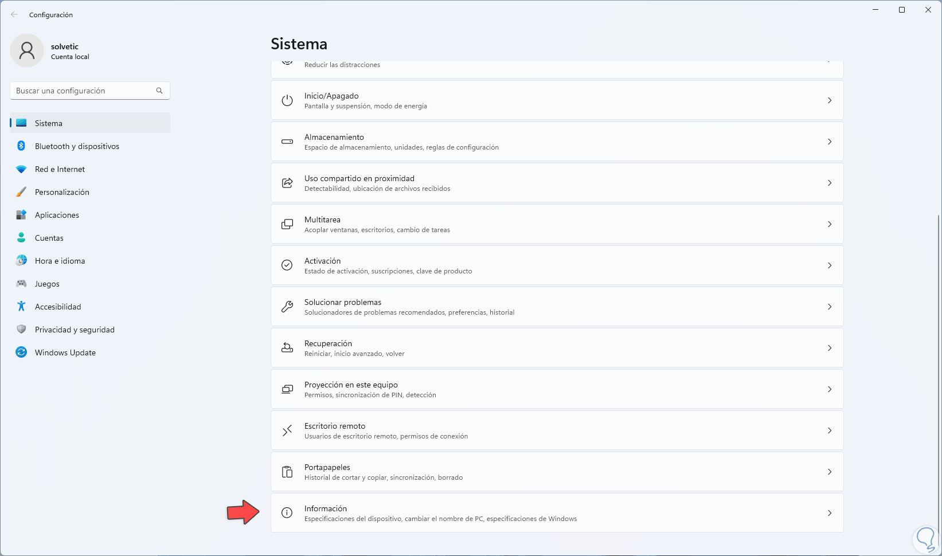Click the Inicio/Apagado power icon
The image size is (942, 556).
pyautogui.click(x=287, y=100)
